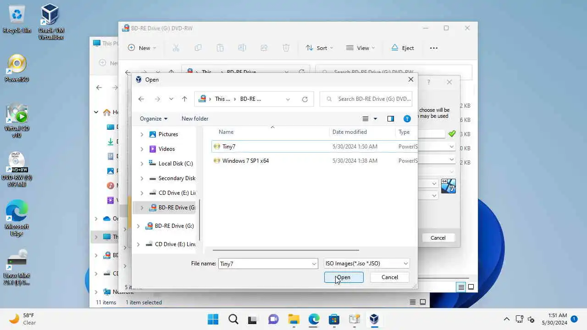Expand the Videos tree node
This screenshot has height=330, width=587.
click(142, 149)
